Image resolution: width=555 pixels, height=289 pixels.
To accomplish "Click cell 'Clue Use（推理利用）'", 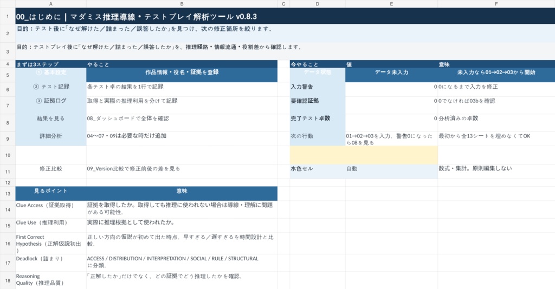I will click(x=50, y=225).
